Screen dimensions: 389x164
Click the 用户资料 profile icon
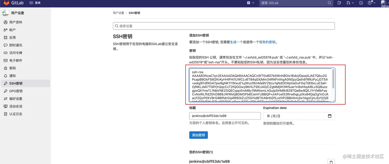pos(5,22)
